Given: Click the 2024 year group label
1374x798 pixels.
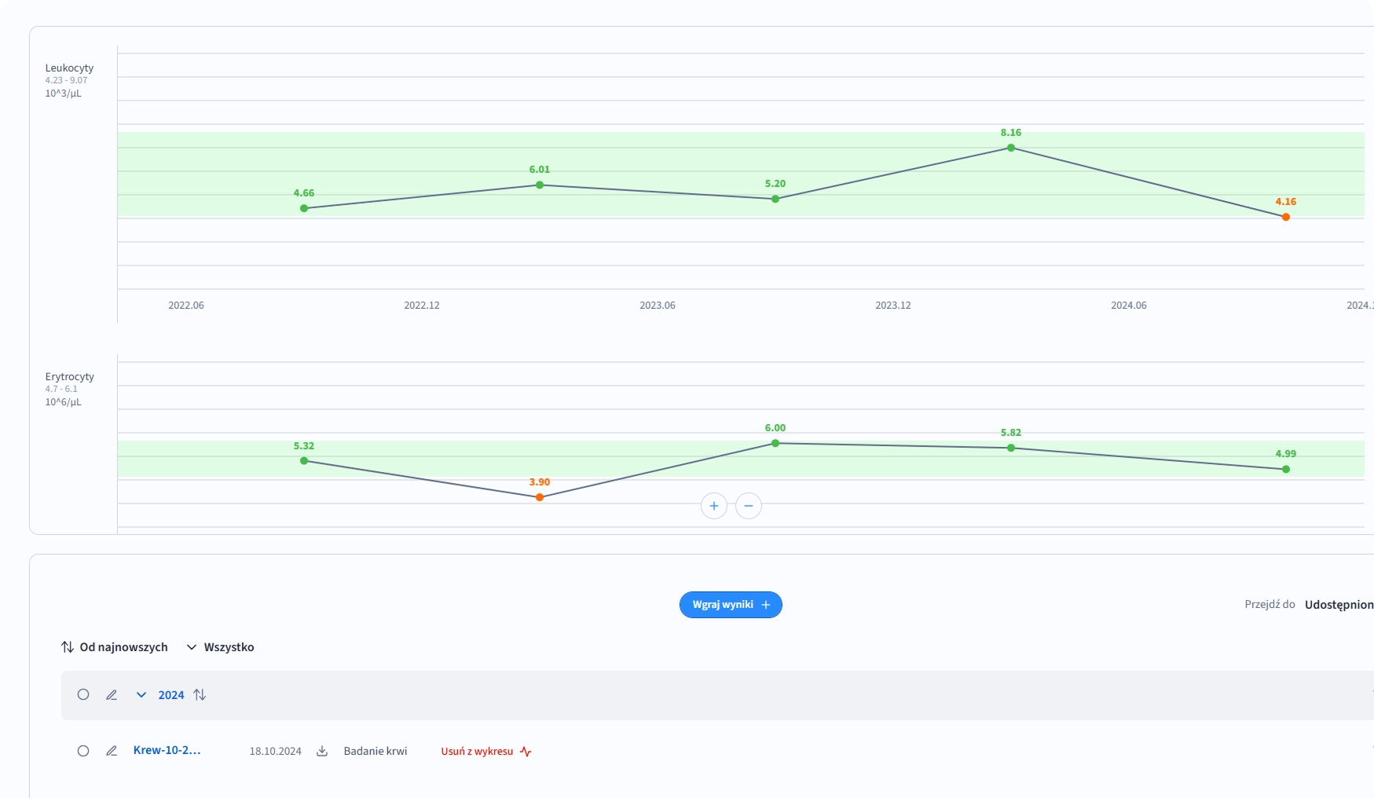Looking at the screenshot, I should [x=171, y=695].
